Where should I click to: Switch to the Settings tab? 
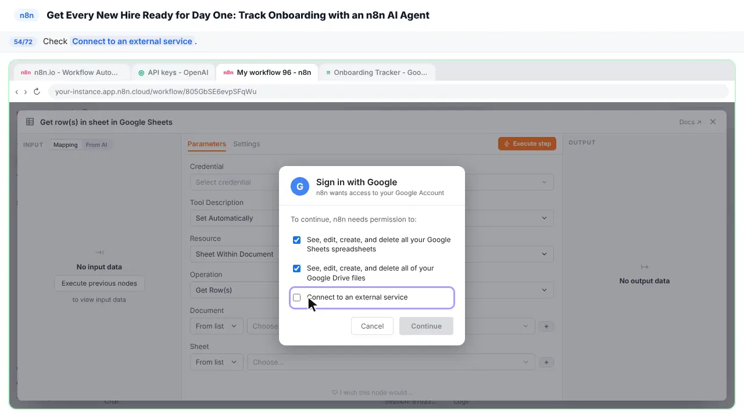coord(246,144)
